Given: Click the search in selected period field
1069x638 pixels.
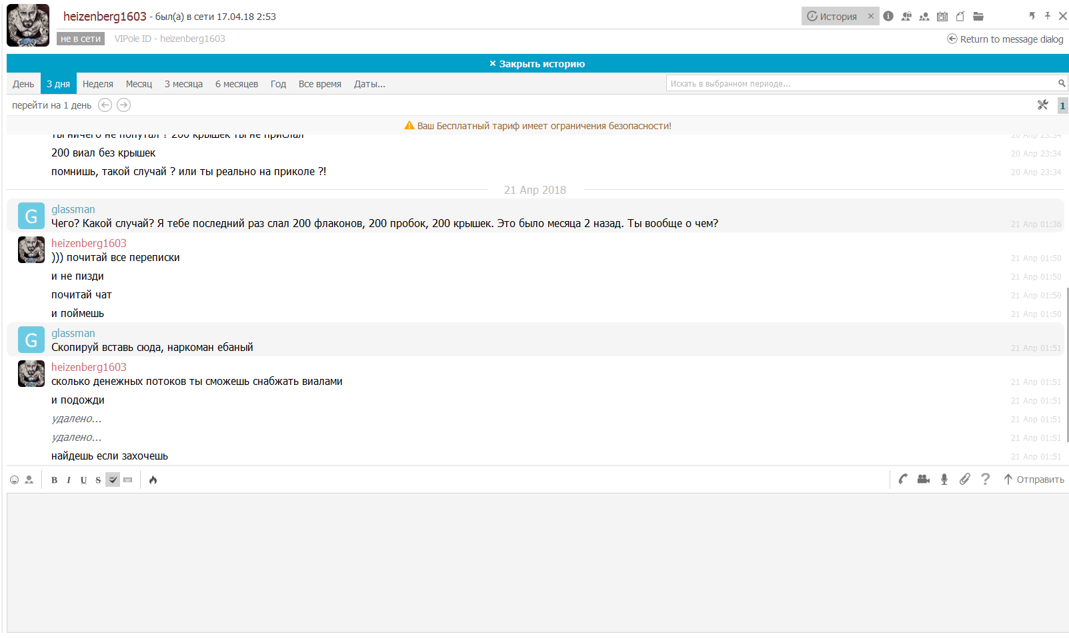Looking at the screenshot, I should 860,83.
